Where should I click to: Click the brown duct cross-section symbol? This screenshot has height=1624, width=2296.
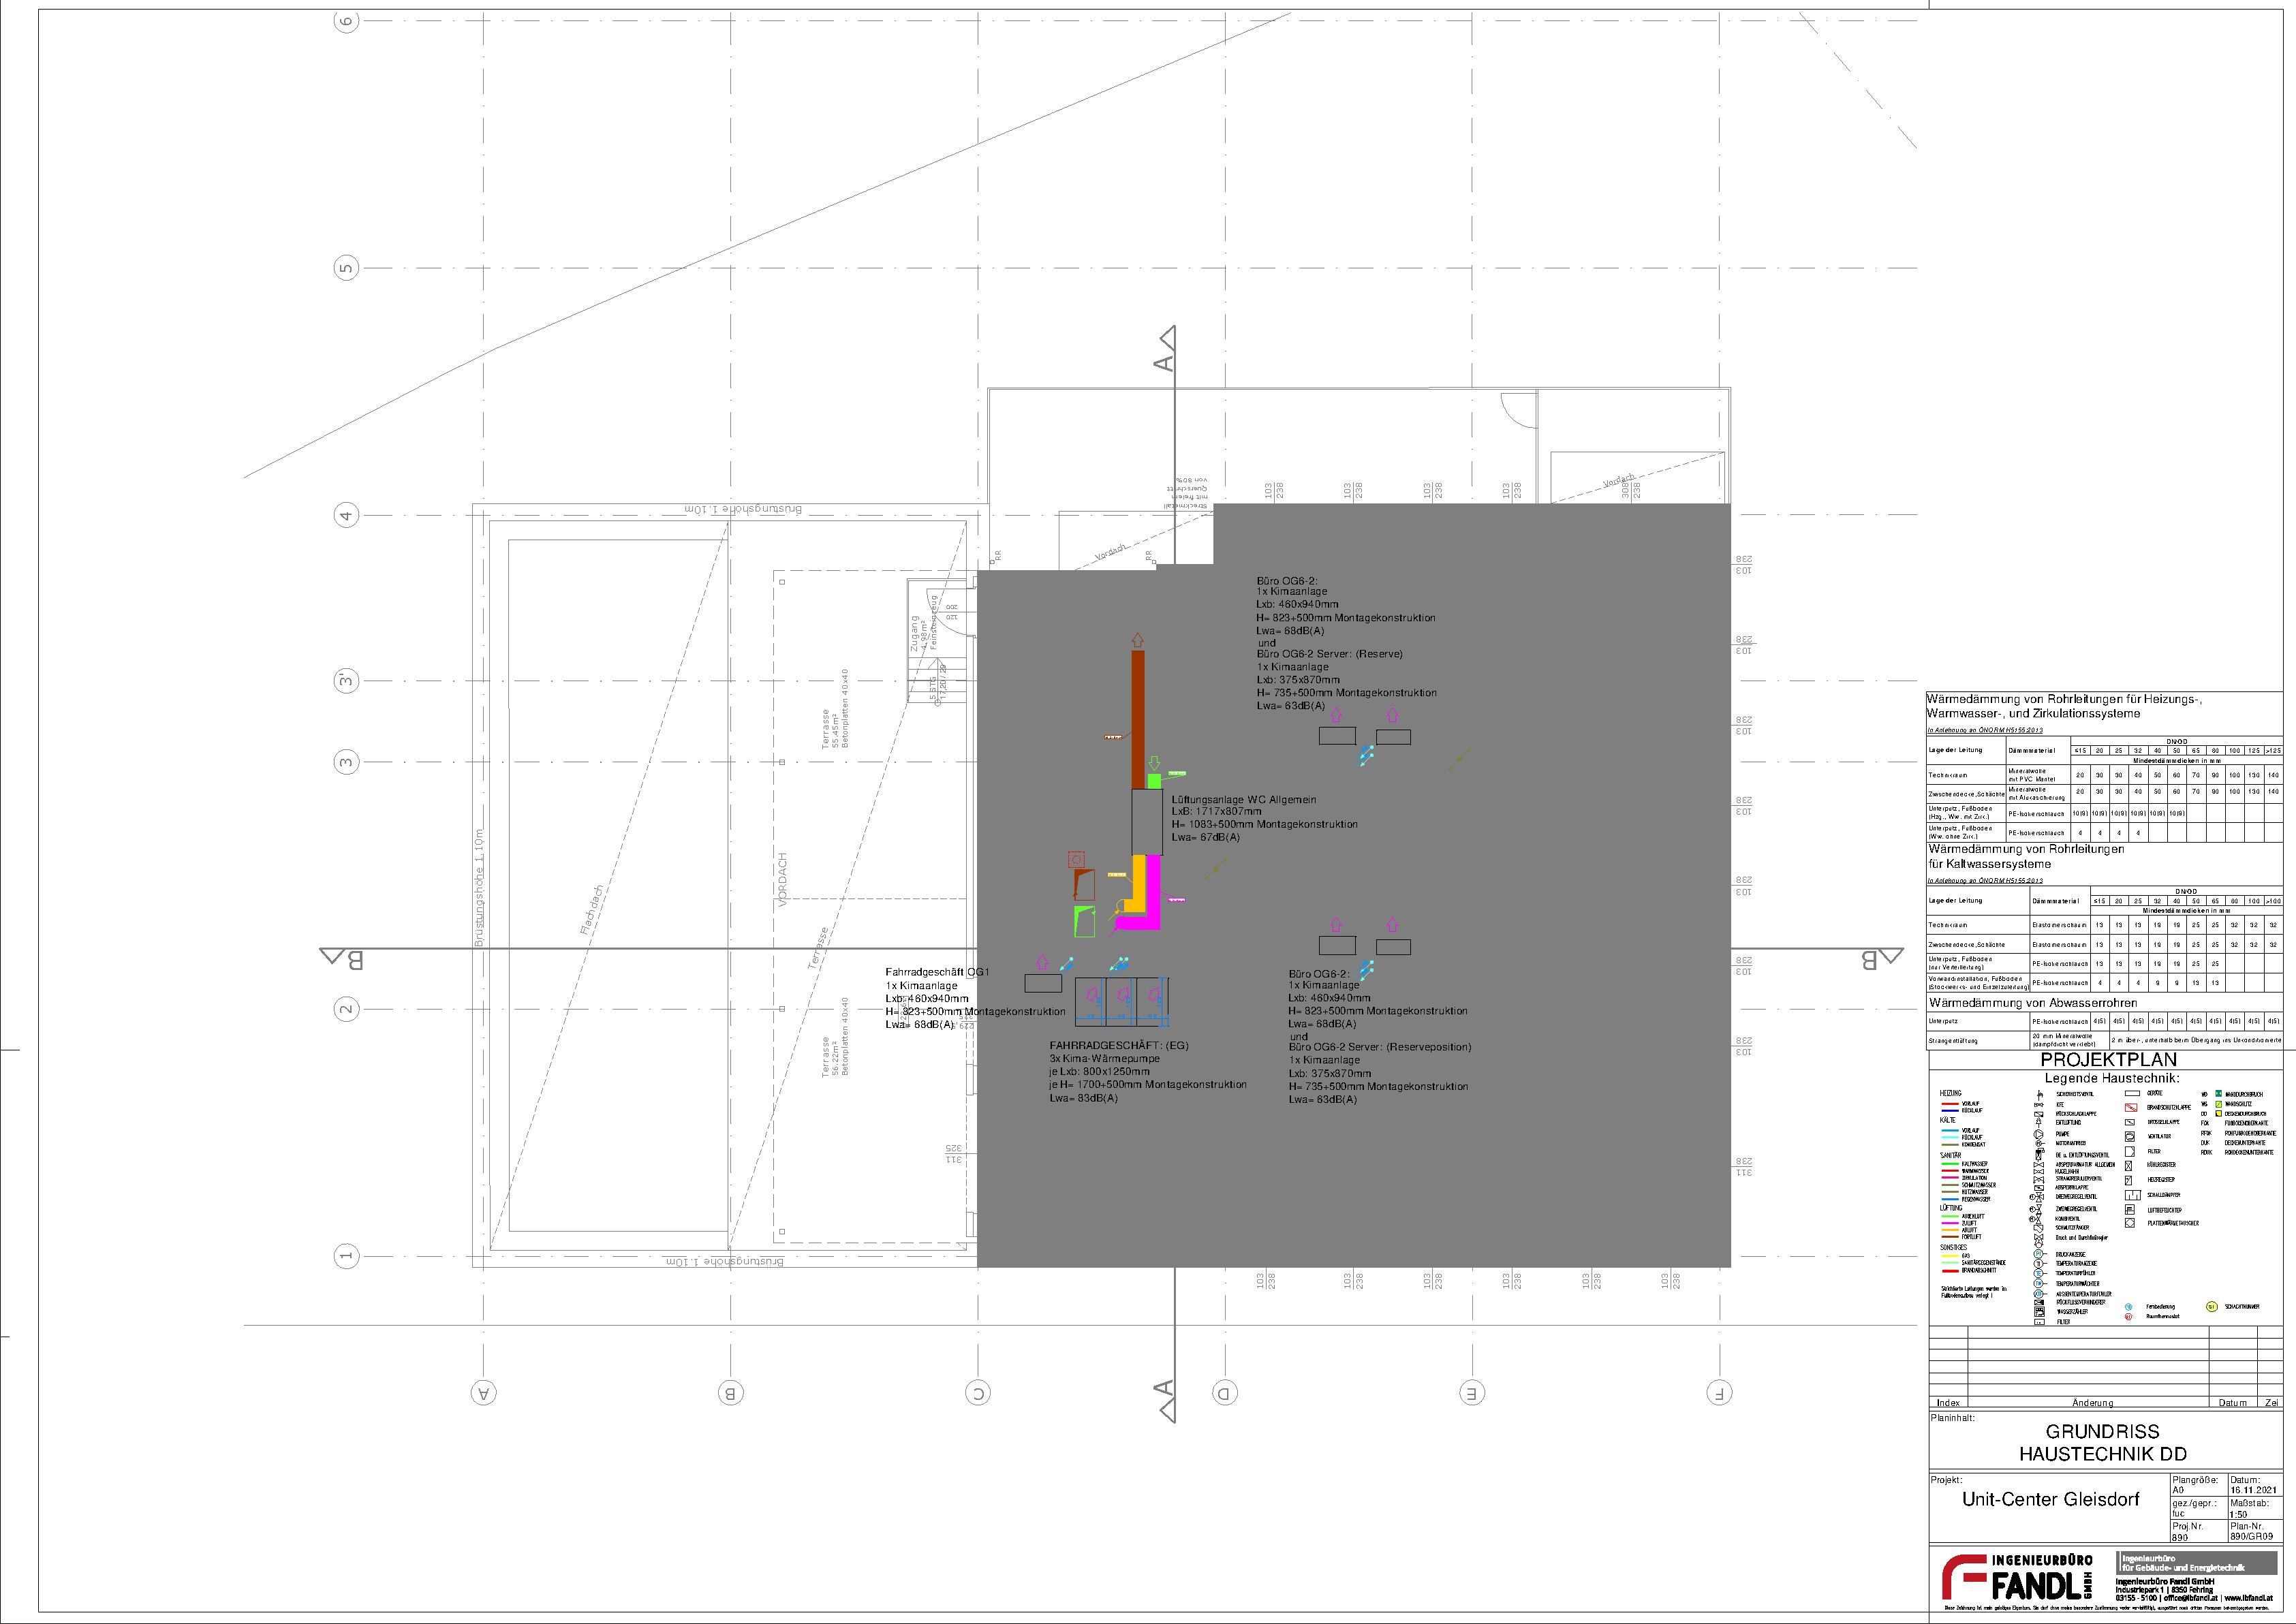[x=1084, y=884]
